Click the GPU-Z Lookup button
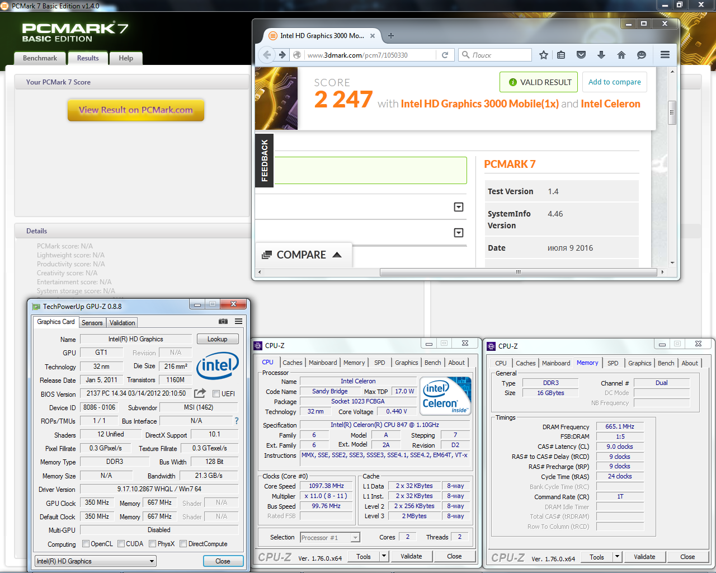Viewport: 716px width, 573px height. [218, 339]
